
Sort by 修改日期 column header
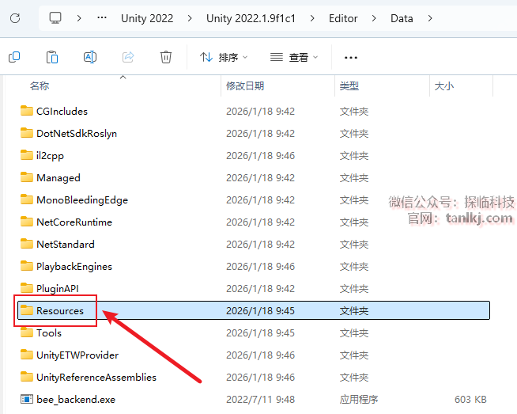245,85
